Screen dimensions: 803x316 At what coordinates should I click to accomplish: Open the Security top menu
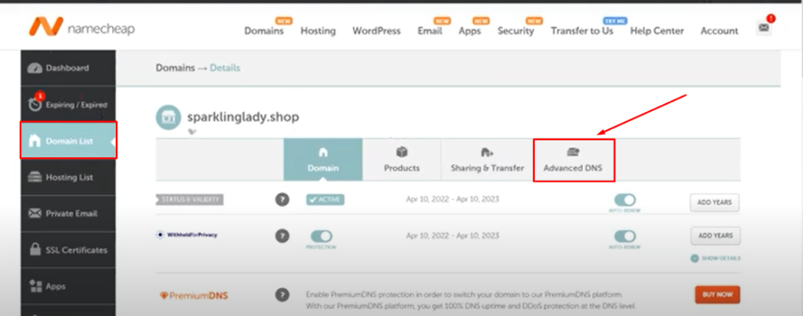pyautogui.click(x=516, y=31)
